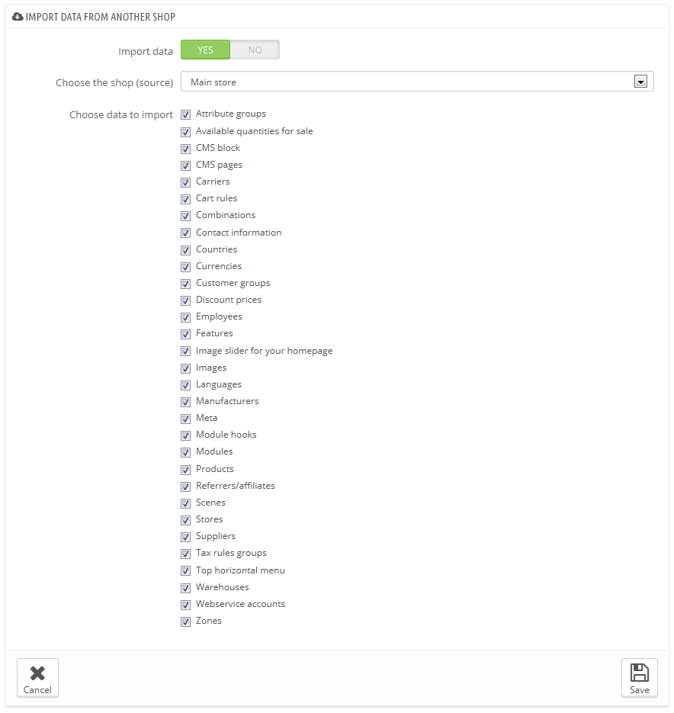Image resolution: width=674 pixels, height=713 pixels.
Task: Switch Import data to NO
Action: (x=255, y=50)
